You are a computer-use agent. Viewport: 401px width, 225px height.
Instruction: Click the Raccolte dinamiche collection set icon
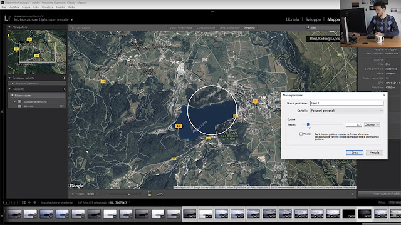pyautogui.click(x=19, y=101)
